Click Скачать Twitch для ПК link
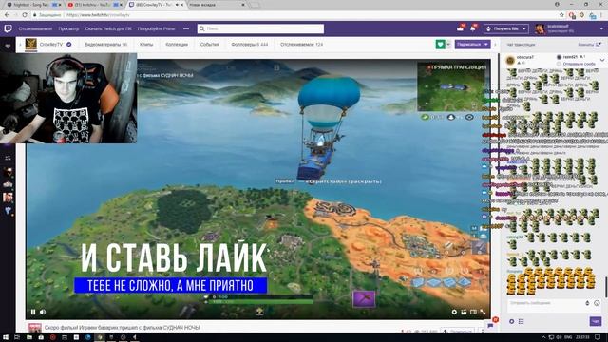Viewport: 608px width, 342px height. 108,28
